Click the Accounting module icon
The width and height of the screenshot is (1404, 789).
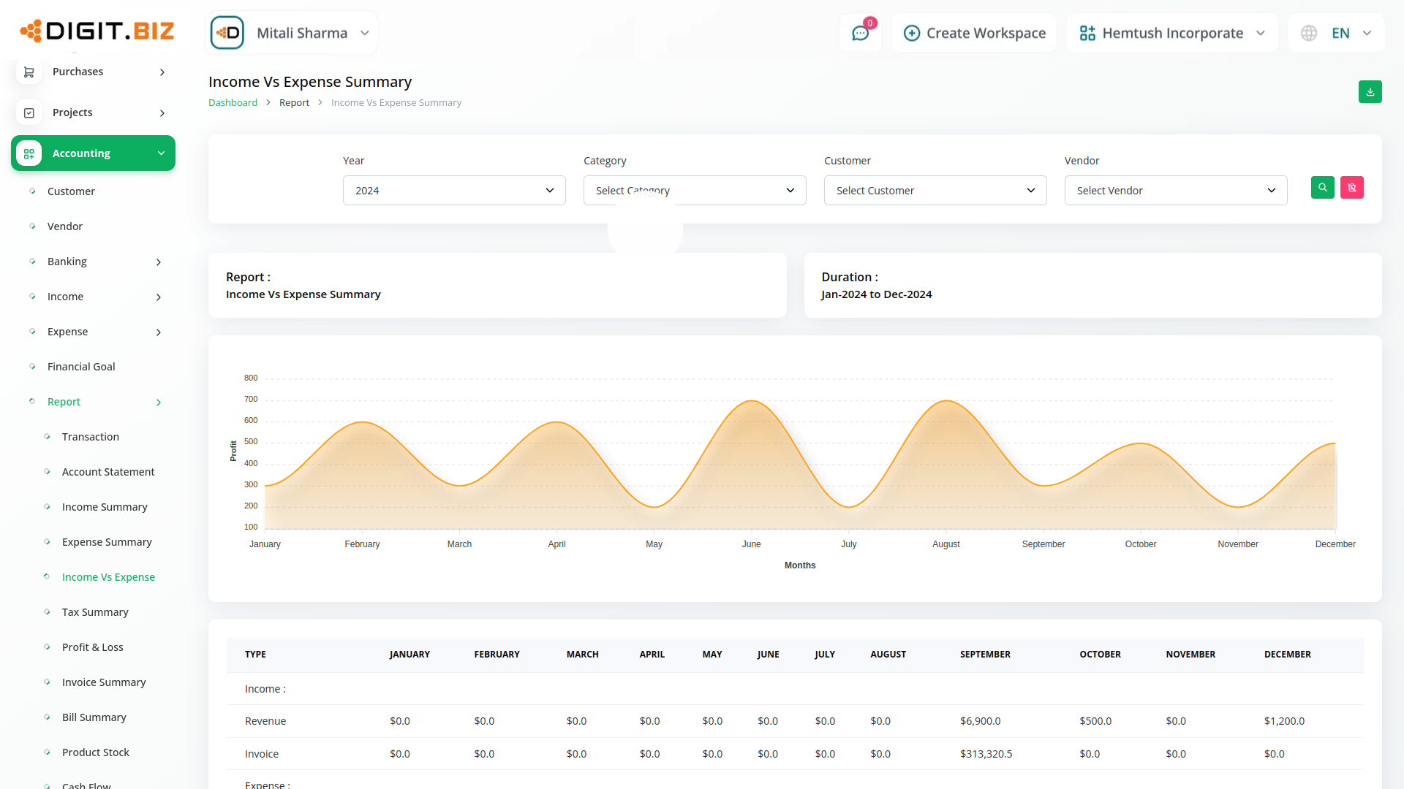[29, 153]
